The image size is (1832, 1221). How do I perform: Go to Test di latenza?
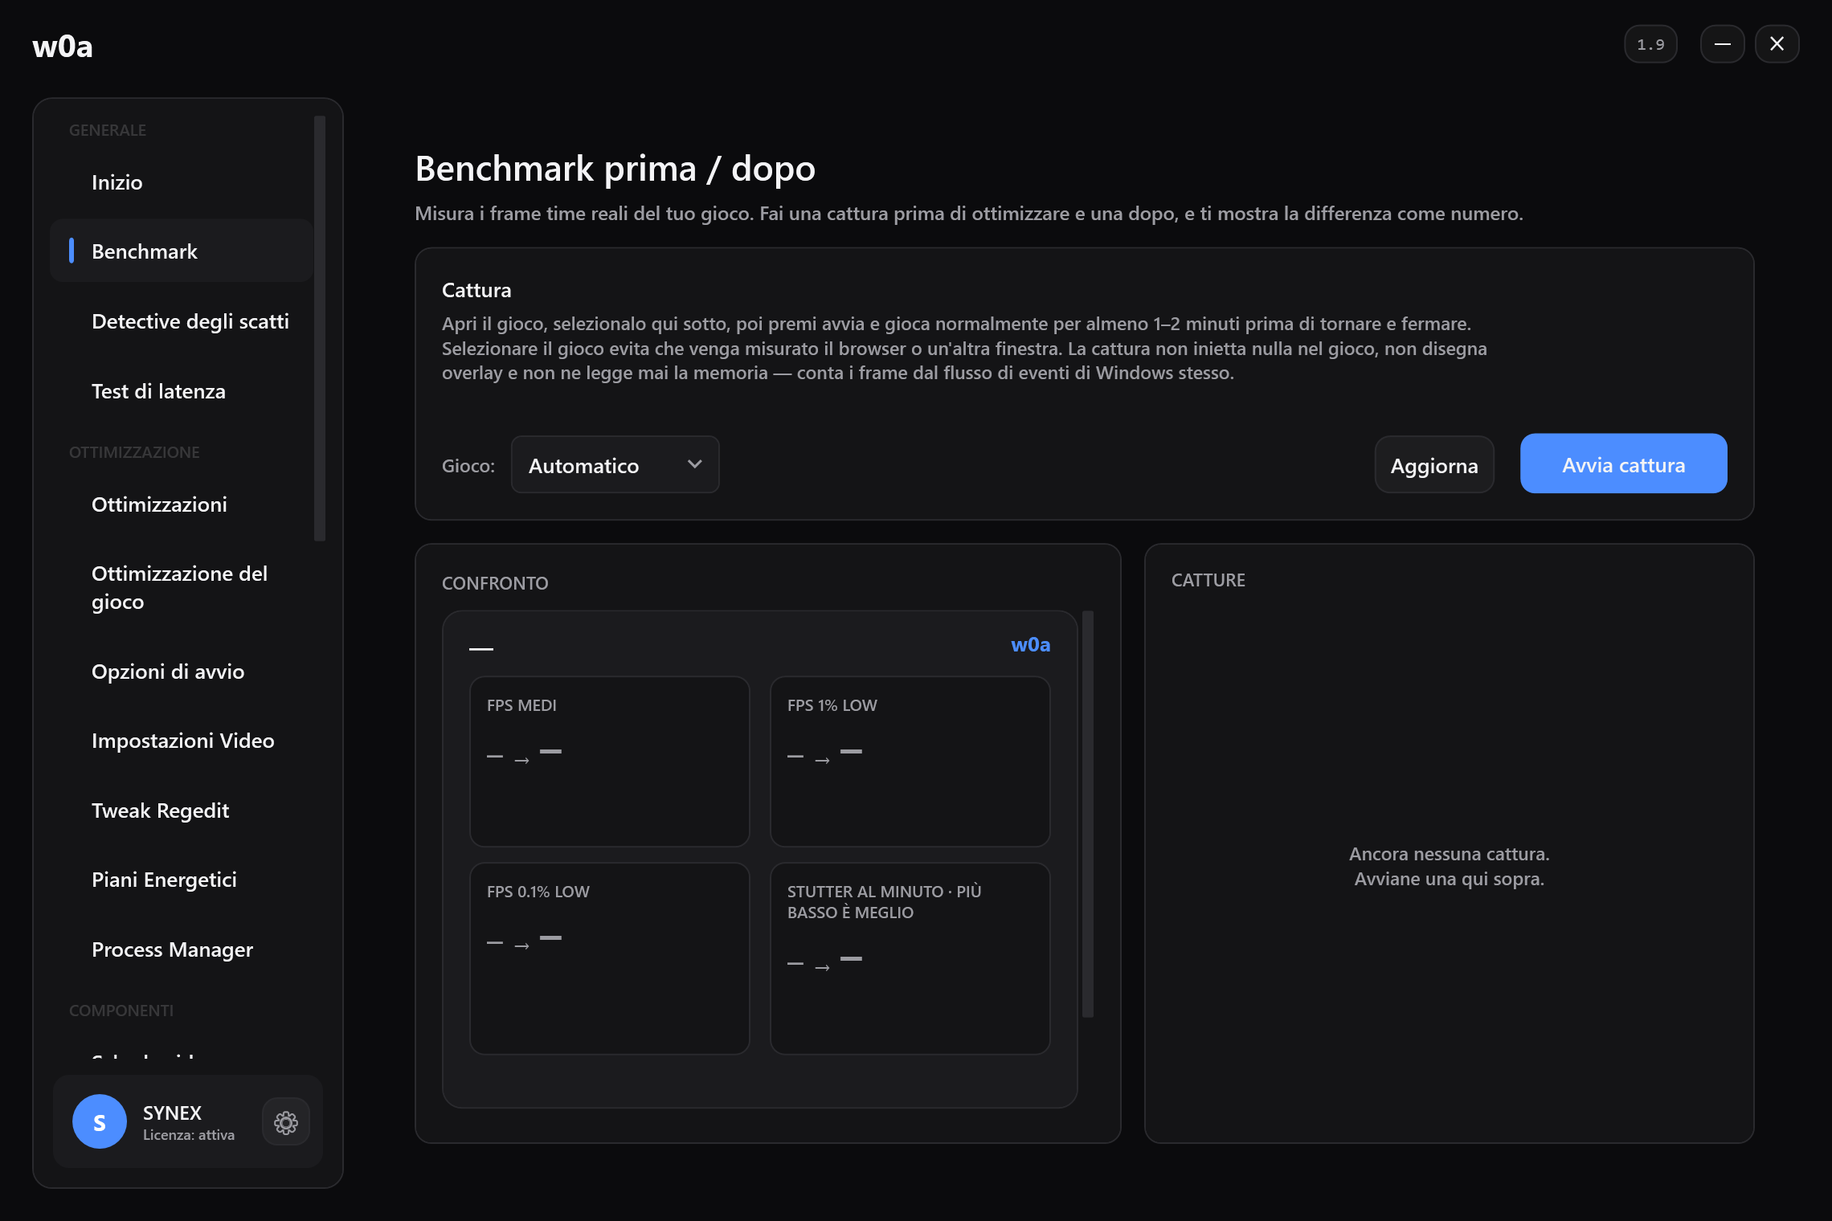click(182, 391)
